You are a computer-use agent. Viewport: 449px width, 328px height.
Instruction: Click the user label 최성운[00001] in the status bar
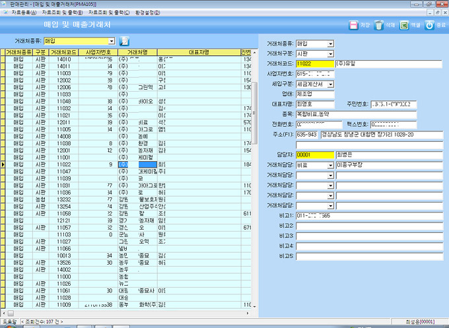tap(420, 321)
